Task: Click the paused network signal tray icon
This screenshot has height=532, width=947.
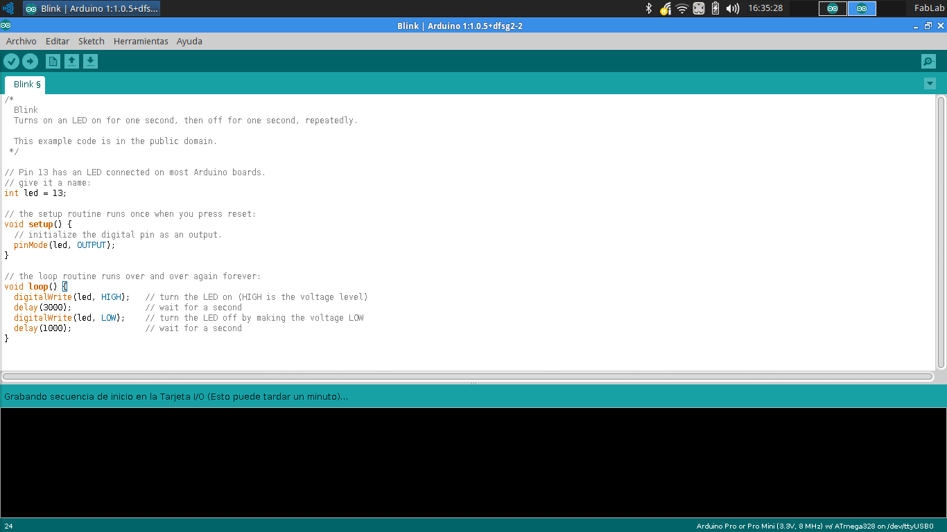Action: [666, 8]
